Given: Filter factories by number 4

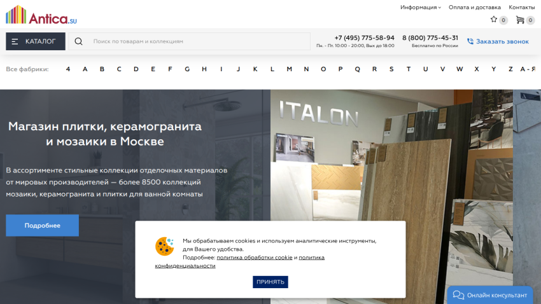Looking at the screenshot, I should point(68,69).
